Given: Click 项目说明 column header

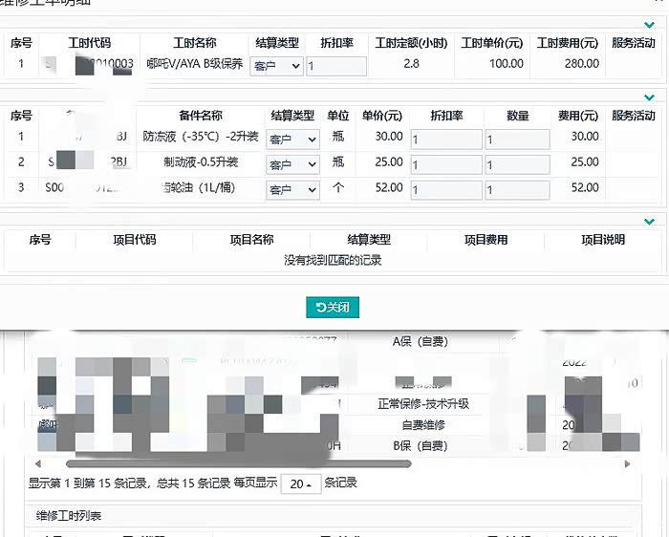Looking at the screenshot, I should pyautogui.click(x=603, y=240).
